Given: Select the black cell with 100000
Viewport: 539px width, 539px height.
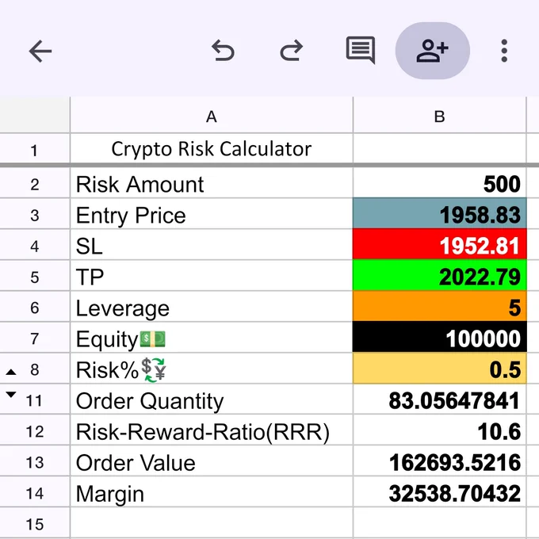Looking at the screenshot, I should (x=440, y=338).
